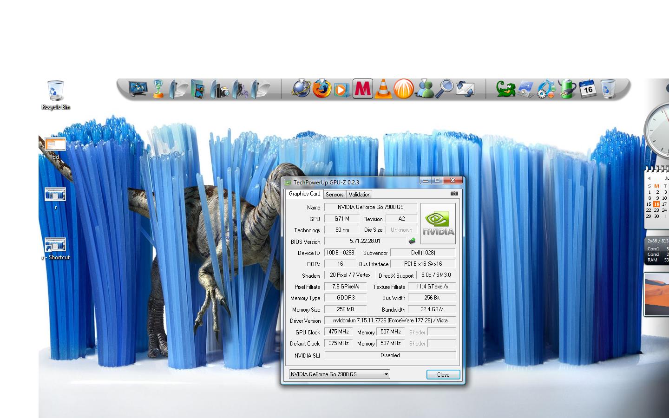Launch the globe network browser icon in the dock
The width and height of the screenshot is (669, 418).
301,88
